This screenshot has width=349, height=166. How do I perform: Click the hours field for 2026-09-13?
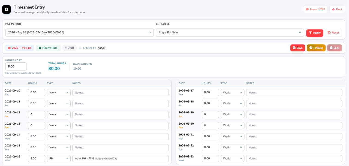coord(37,125)
